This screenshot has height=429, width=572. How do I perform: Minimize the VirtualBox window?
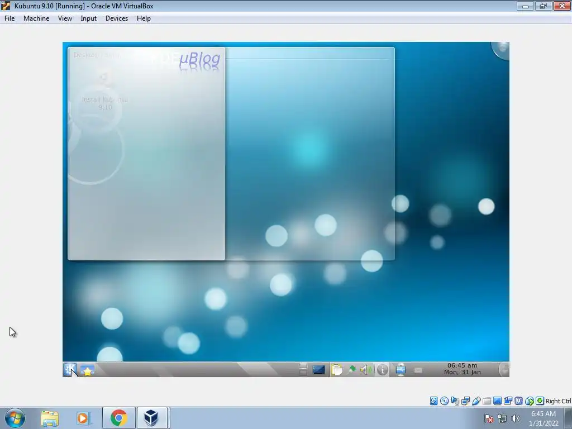[525, 6]
